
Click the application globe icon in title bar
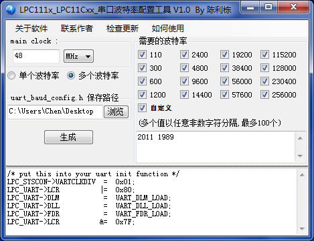(x=10, y=9)
